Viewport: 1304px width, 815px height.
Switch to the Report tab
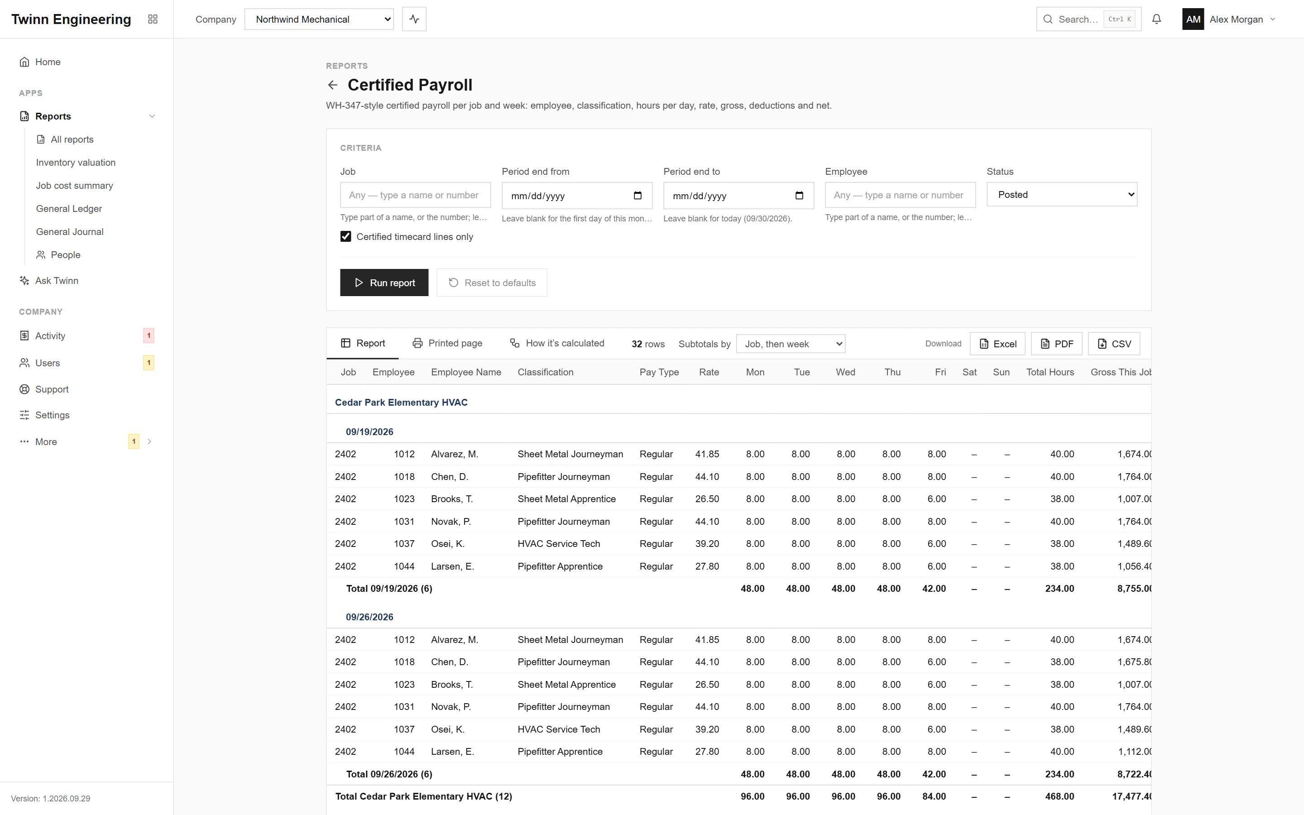(363, 343)
